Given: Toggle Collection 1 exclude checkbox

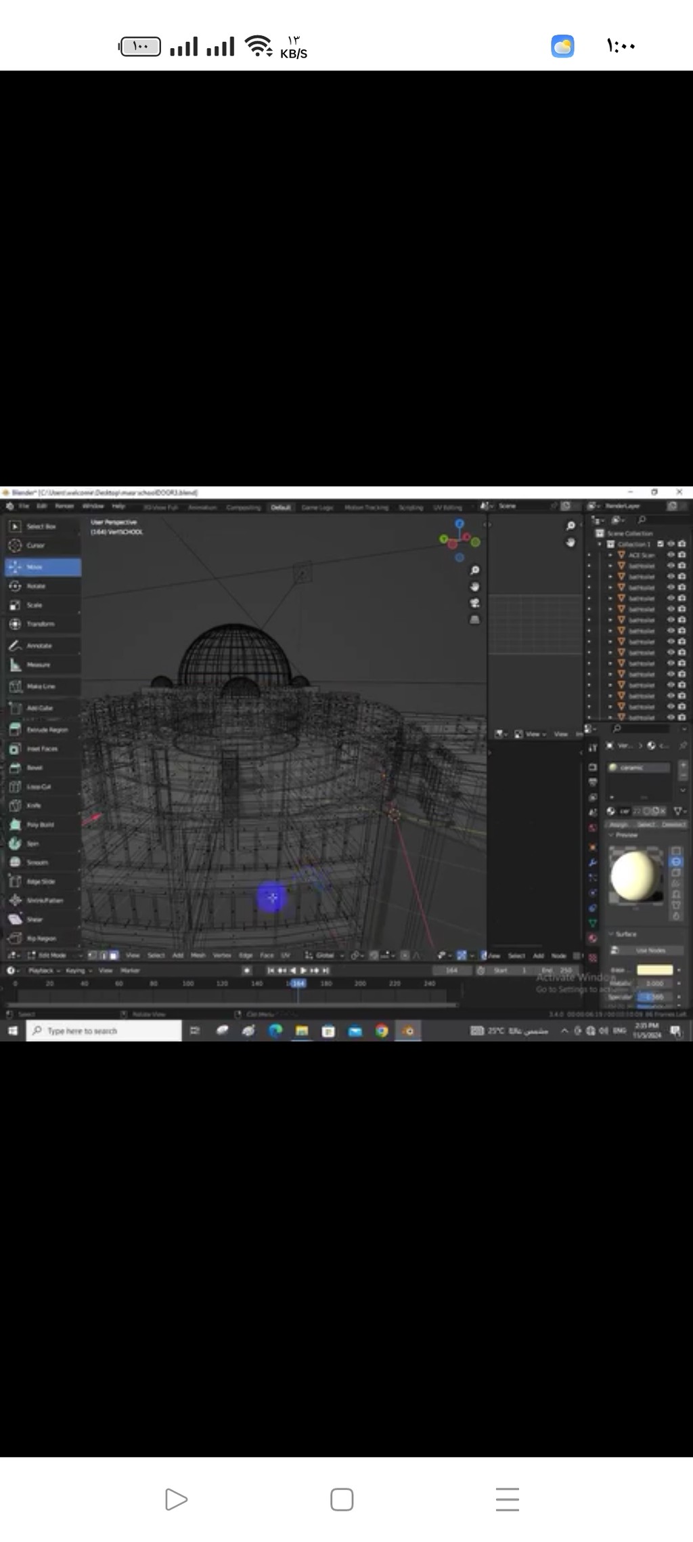Looking at the screenshot, I should click(661, 544).
